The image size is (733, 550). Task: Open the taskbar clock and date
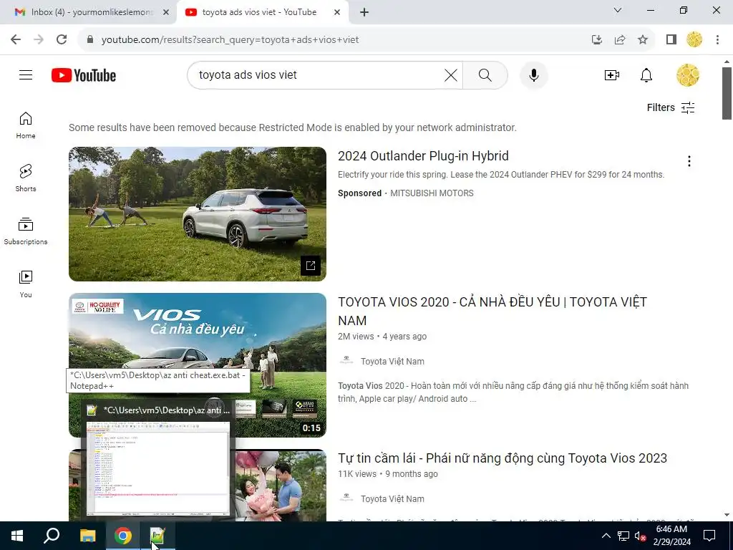tap(671, 536)
